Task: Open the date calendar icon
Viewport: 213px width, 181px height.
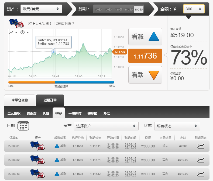Action: [x=23, y=126]
